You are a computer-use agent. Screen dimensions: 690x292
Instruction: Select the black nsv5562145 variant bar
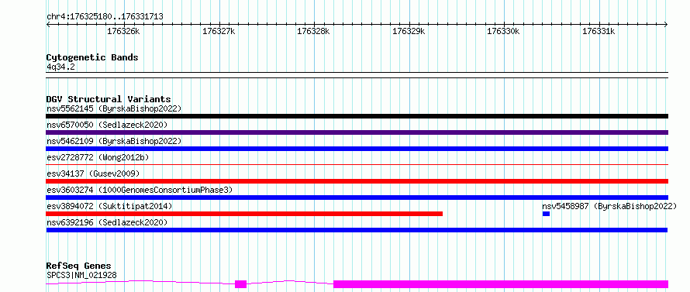357,116
